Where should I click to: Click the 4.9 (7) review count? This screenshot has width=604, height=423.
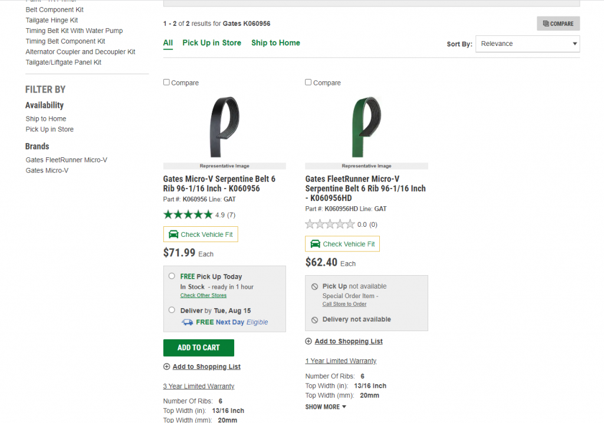[225, 215]
